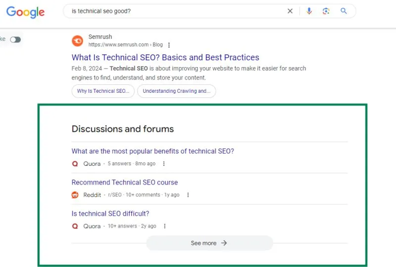Click the Reddit source name
Image resolution: width=396 pixels, height=267 pixels.
pos(92,195)
